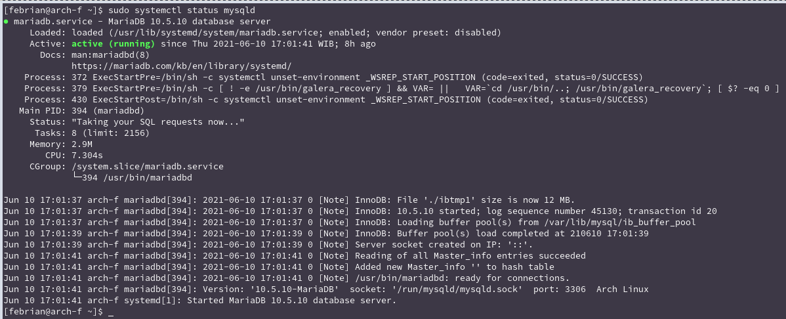The height and width of the screenshot is (319, 786).
Task: Click the CPU value 7.304s
Action: click(87, 156)
